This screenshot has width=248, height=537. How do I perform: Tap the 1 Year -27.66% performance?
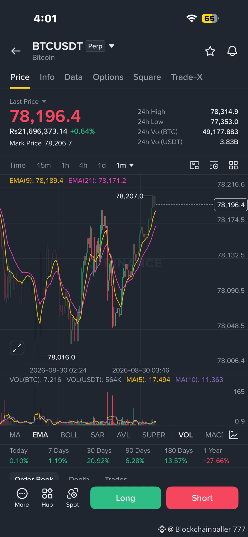pos(216,456)
